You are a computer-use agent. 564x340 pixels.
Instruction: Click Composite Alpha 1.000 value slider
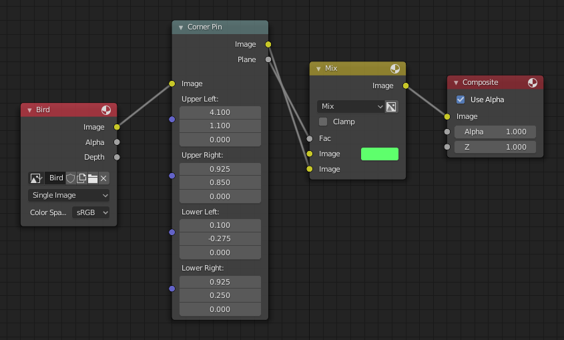[495, 132]
